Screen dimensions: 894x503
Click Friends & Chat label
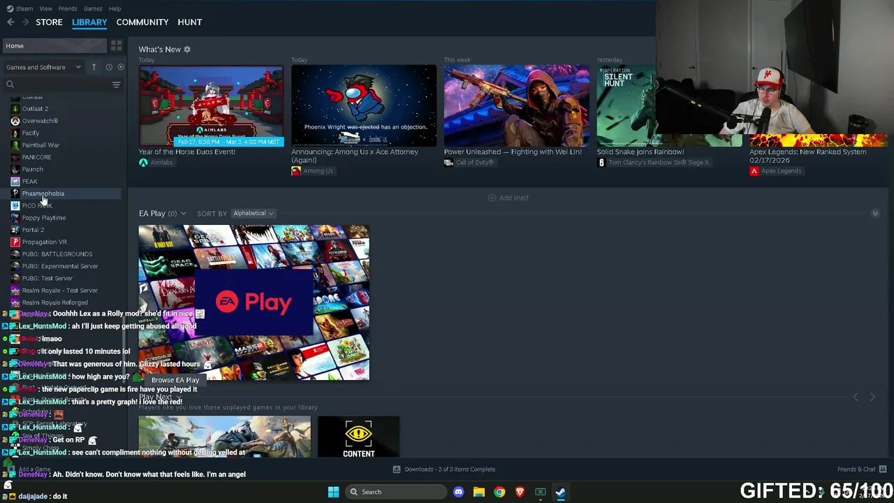tap(856, 469)
